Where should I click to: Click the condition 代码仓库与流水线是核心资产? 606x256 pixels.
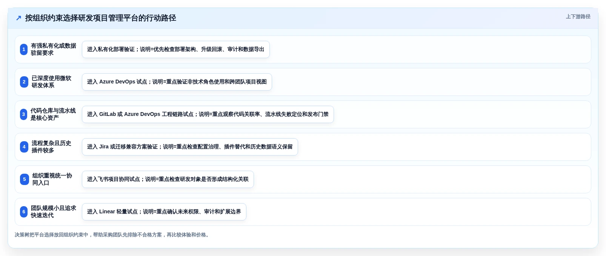53,114
